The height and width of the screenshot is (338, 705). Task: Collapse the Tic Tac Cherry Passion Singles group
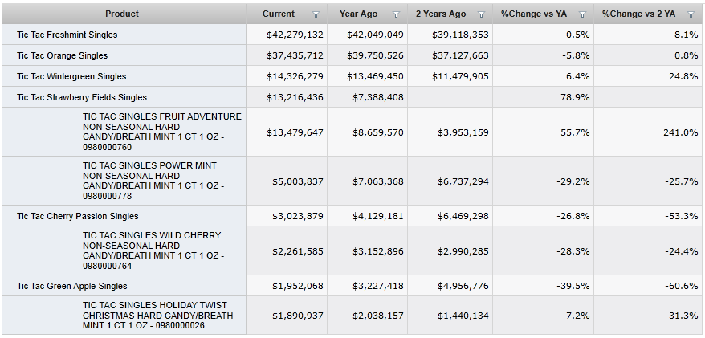point(77,216)
